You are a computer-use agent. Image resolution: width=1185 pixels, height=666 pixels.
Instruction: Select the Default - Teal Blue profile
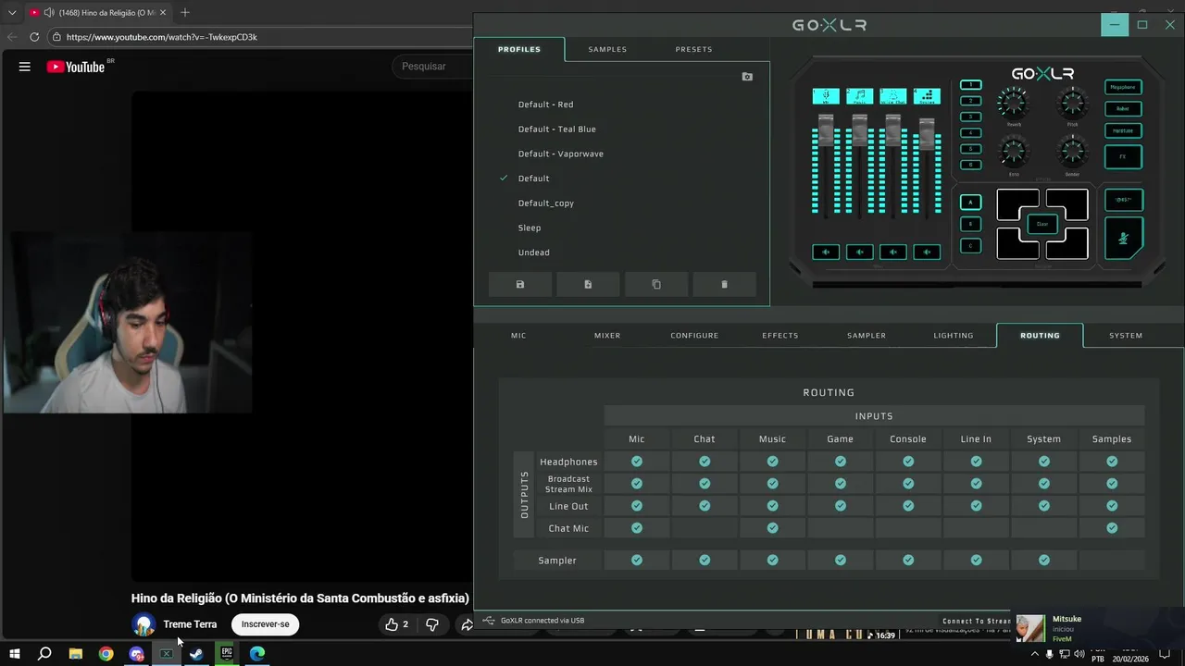pos(557,129)
